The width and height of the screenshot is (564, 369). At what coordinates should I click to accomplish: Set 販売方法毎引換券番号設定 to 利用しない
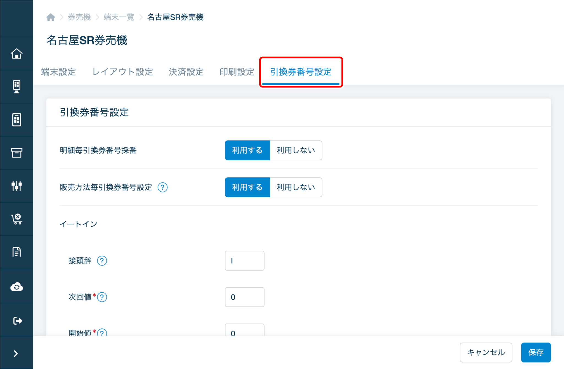295,187
